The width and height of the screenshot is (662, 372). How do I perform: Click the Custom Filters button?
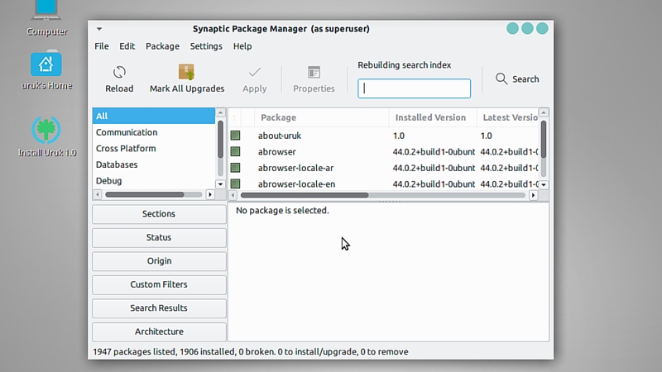coord(159,284)
